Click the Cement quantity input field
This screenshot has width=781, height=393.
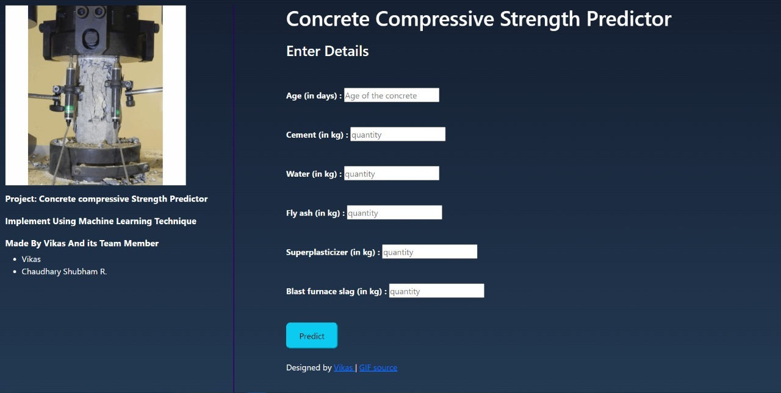(x=397, y=134)
